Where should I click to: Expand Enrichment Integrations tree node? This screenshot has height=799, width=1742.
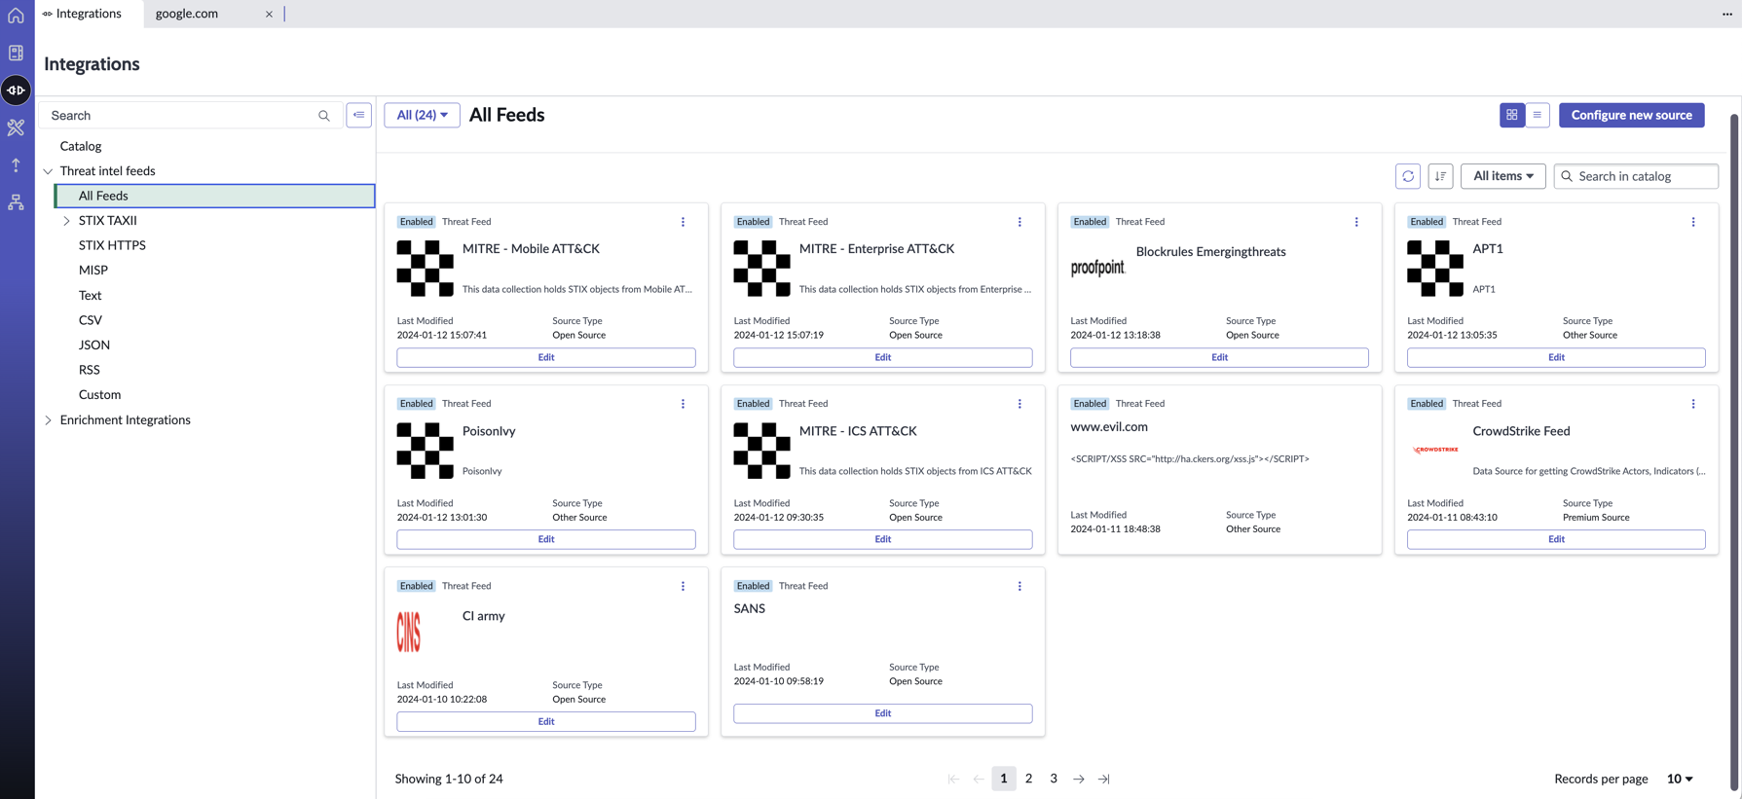coord(48,420)
